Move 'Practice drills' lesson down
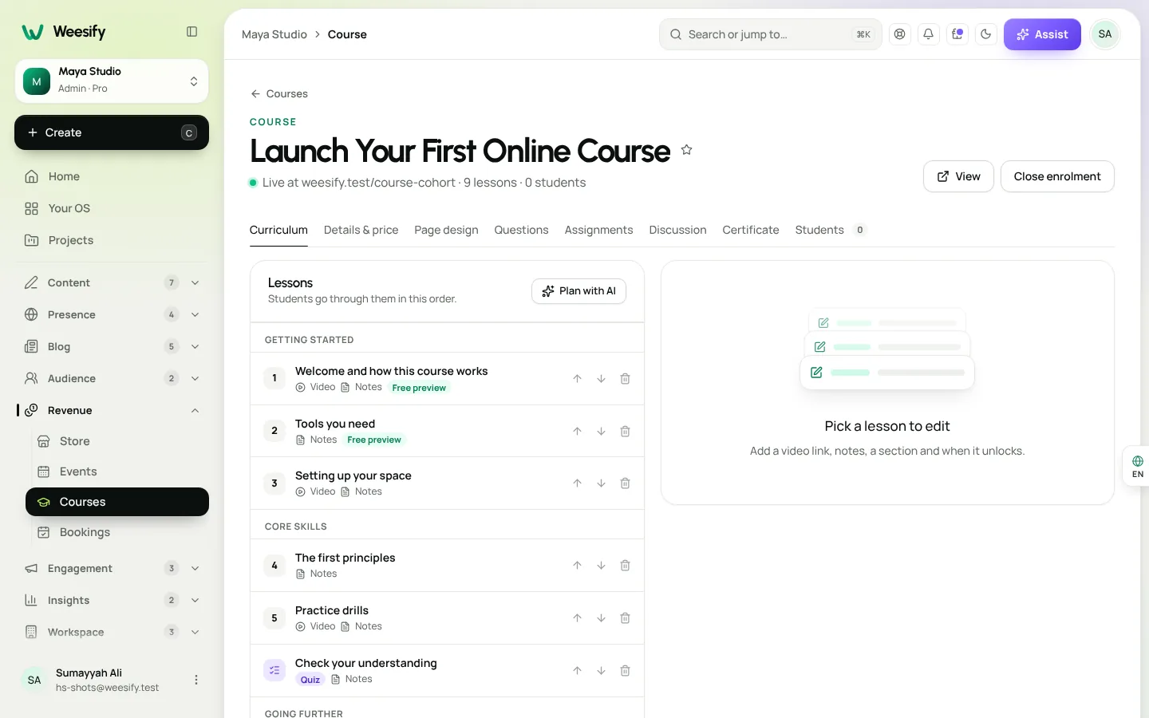This screenshot has height=718, width=1149. (x=601, y=618)
